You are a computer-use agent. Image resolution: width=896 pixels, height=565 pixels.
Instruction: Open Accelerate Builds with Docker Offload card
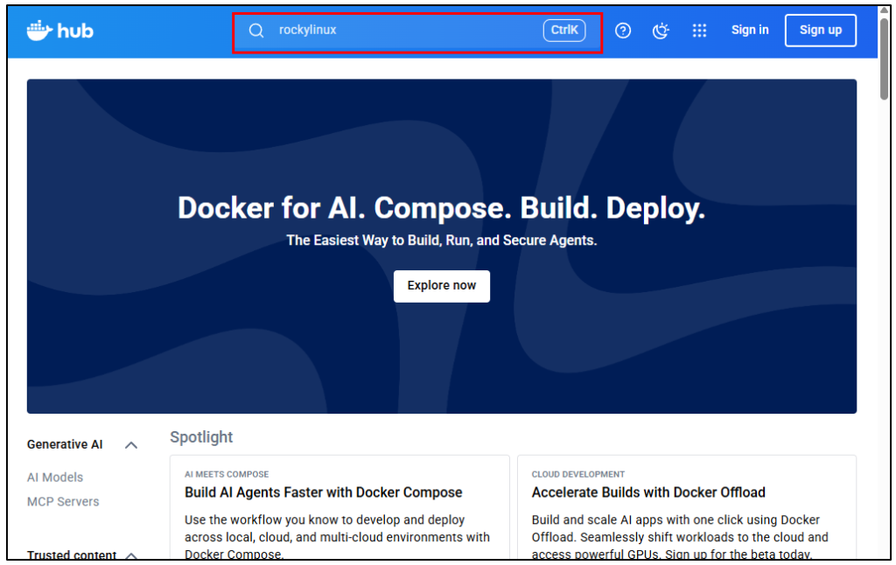click(x=648, y=492)
